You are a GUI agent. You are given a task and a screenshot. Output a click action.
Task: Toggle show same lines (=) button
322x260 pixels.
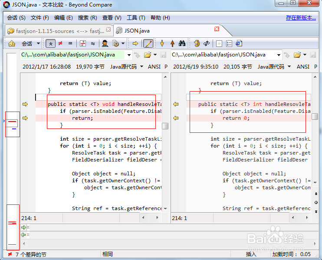pyautogui.click(x=70, y=43)
